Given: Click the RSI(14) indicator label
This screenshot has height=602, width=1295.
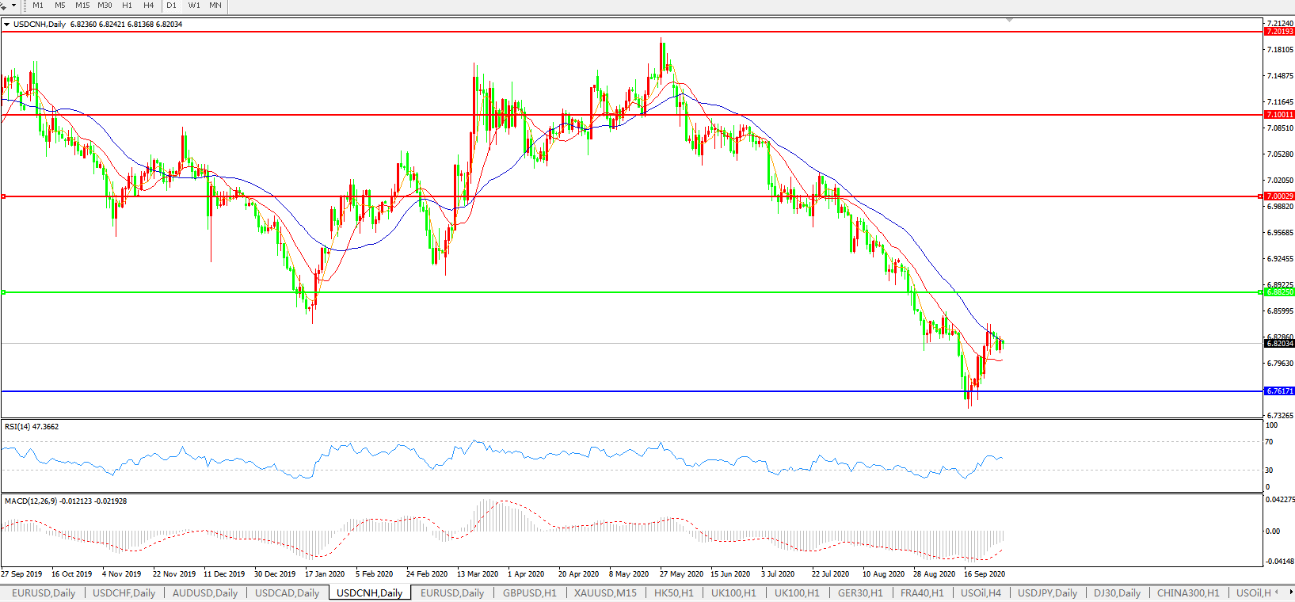Looking at the screenshot, I should 31,427.
